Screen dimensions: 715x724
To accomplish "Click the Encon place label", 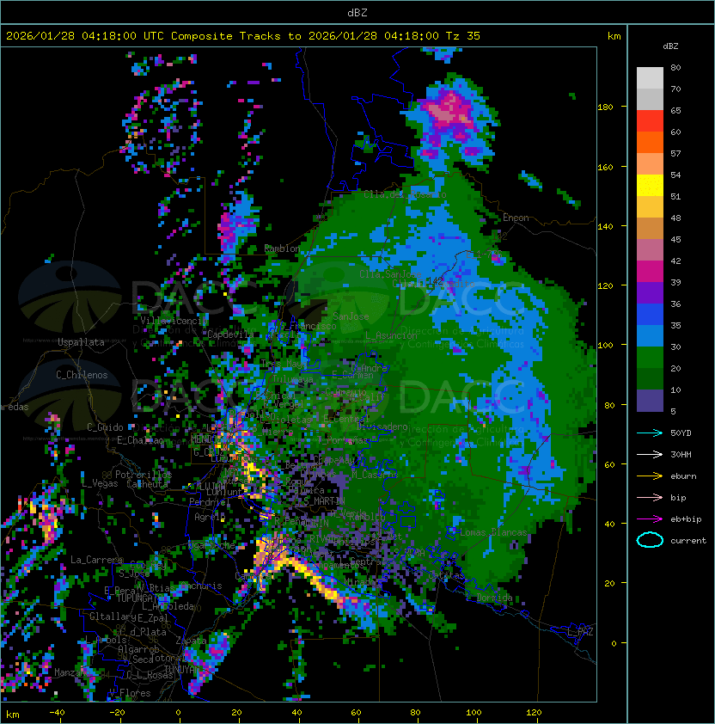I will [516, 218].
